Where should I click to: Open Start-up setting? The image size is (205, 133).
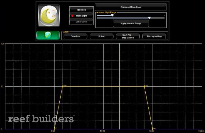coord(154,36)
